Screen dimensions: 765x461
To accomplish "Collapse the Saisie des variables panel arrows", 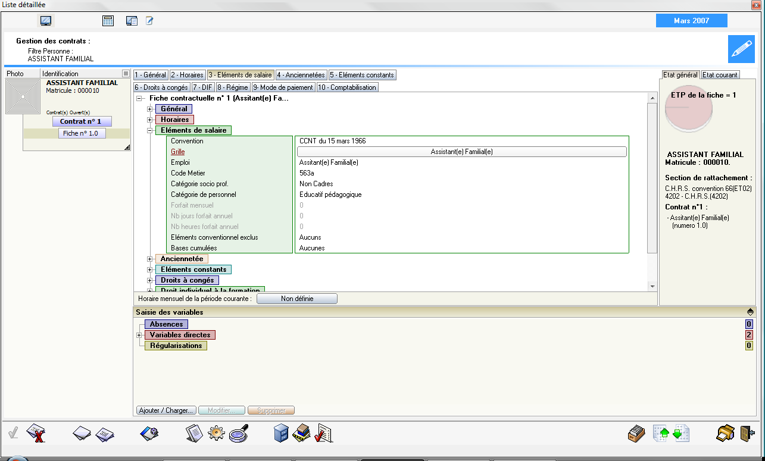I will 750,312.
